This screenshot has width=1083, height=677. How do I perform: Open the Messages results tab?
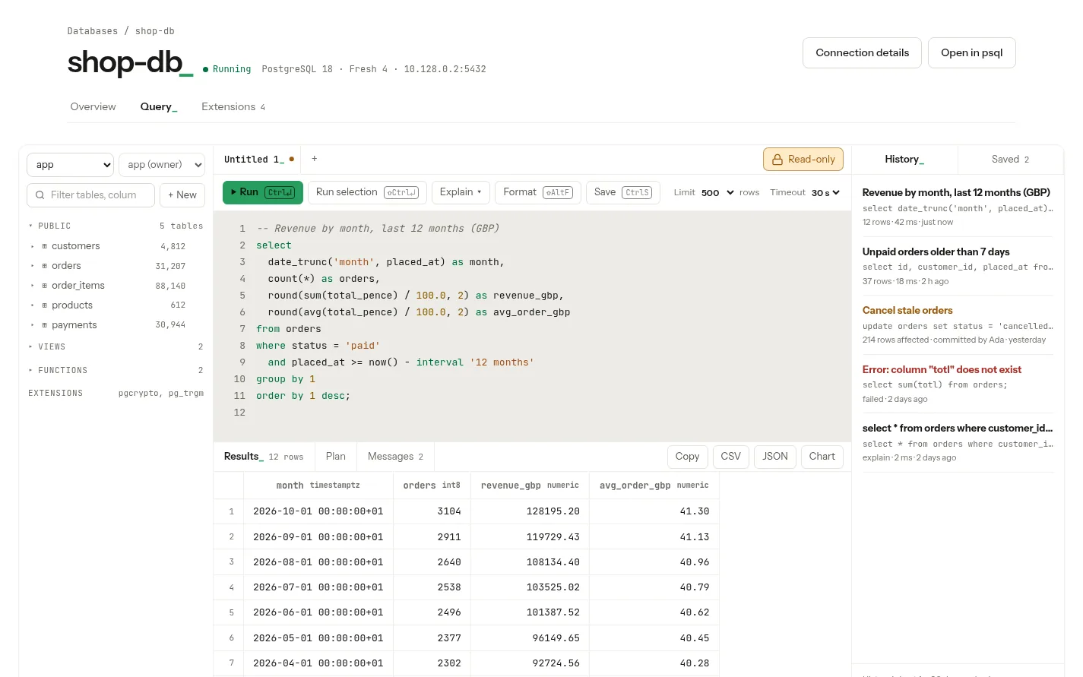[395, 457]
